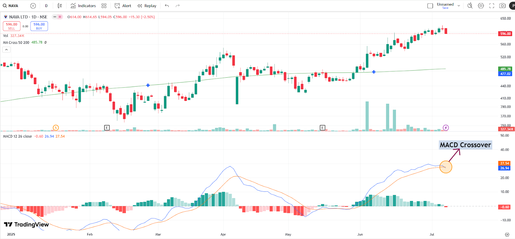Click the Jun label on time axis
This screenshot has width=515, height=239.
tap(360, 234)
